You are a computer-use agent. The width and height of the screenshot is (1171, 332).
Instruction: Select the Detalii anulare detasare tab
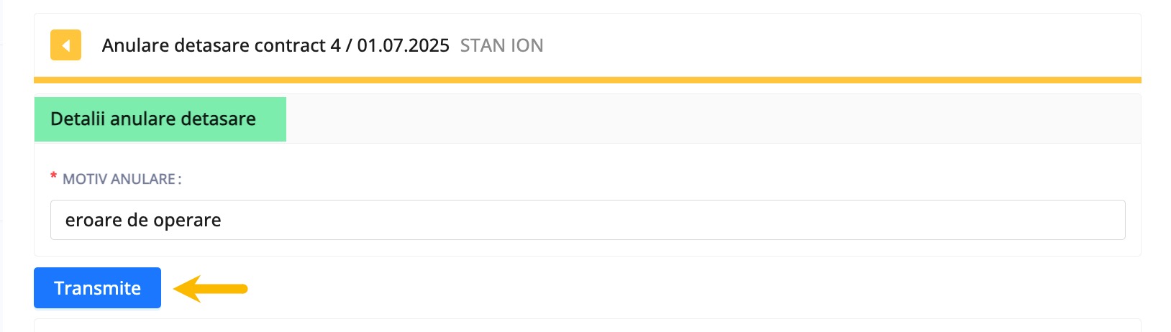coord(160,119)
